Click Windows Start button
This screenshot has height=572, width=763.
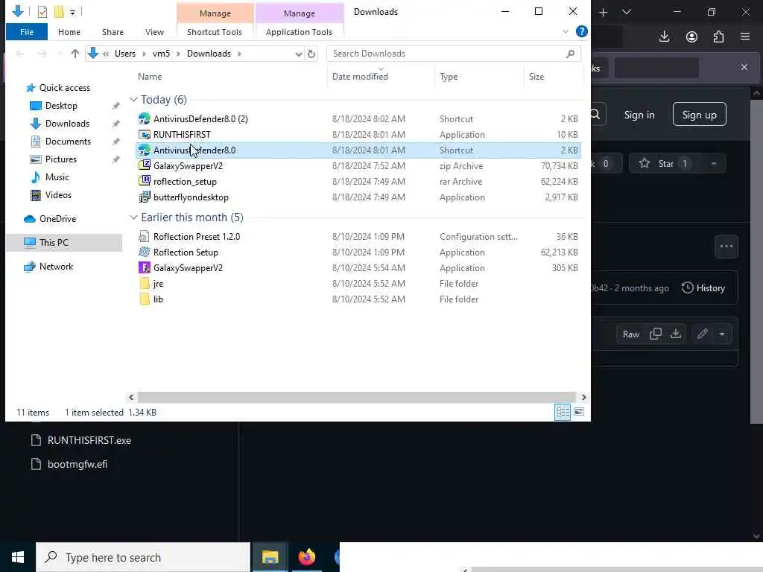pyautogui.click(x=18, y=557)
